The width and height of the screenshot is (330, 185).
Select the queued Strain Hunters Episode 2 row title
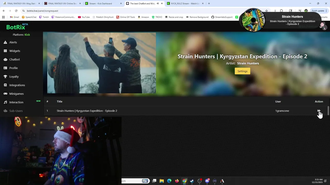tap(87, 111)
